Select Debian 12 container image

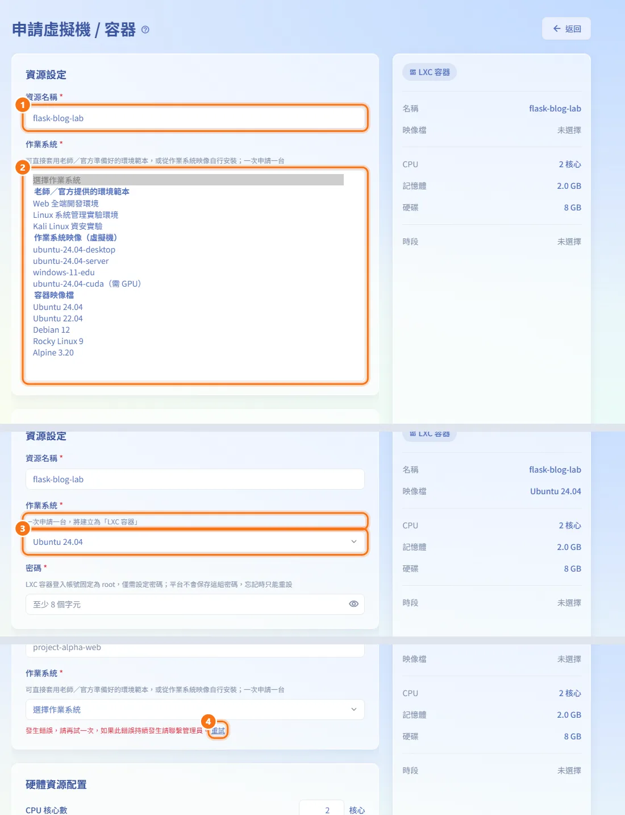click(x=51, y=330)
